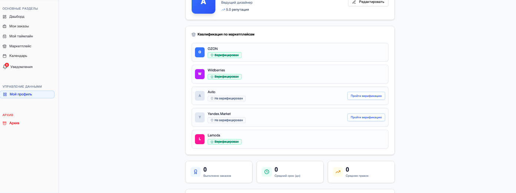Click the Ведущий дизайнер job title
This screenshot has height=193, width=516.
pyautogui.click(x=237, y=3)
